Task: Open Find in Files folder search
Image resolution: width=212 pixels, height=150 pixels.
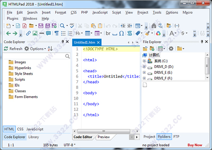Action: pos(169,26)
